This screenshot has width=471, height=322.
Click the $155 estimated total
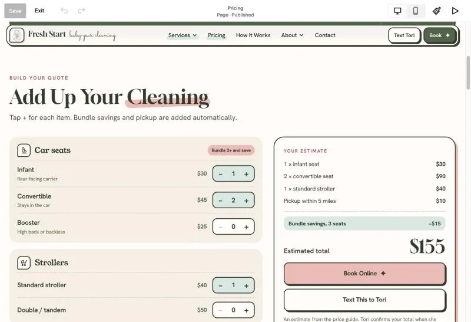(x=427, y=247)
